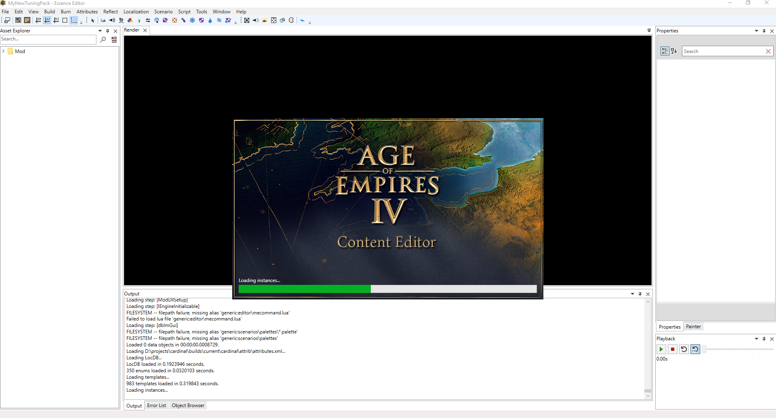
Task: Click the empty square toolbar icon
Action: coord(65,20)
